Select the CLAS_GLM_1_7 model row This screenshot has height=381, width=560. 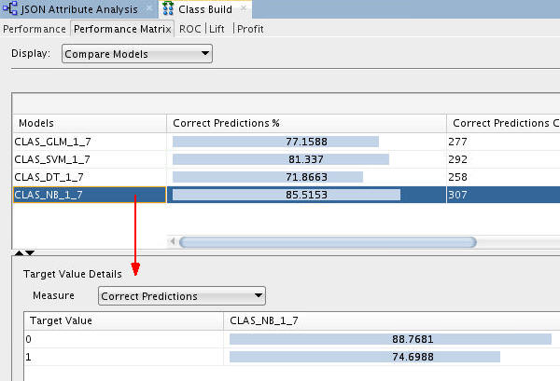click(89, 142)
